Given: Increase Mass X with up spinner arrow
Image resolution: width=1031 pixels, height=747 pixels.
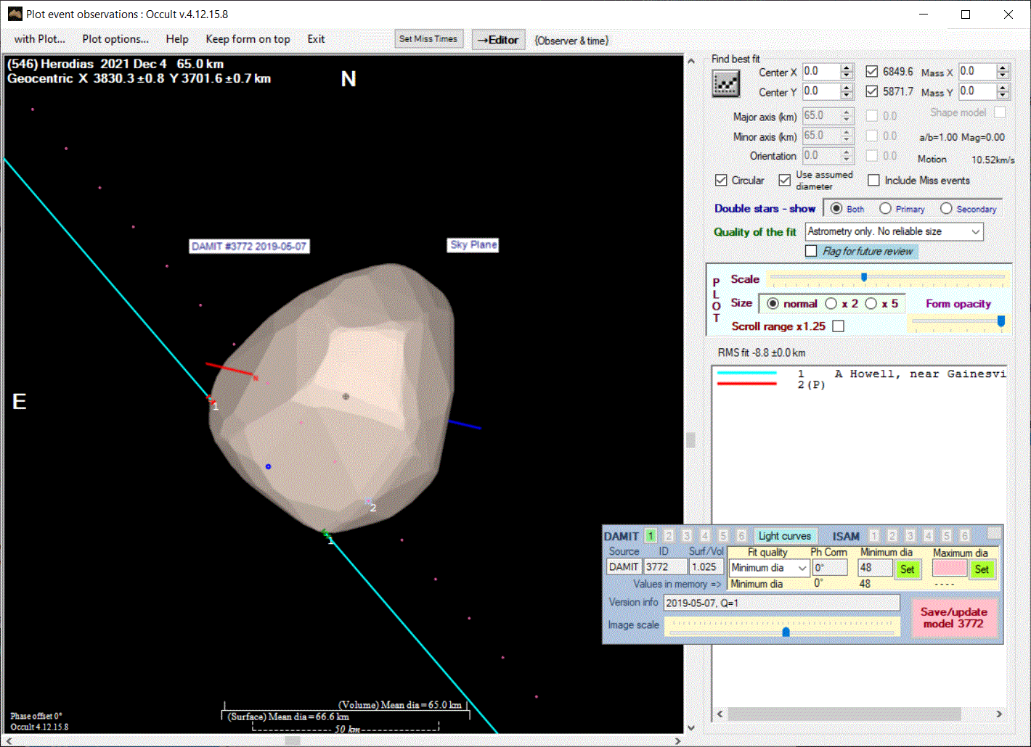Looking at the screenshot, I should [x=1003, y=68].
